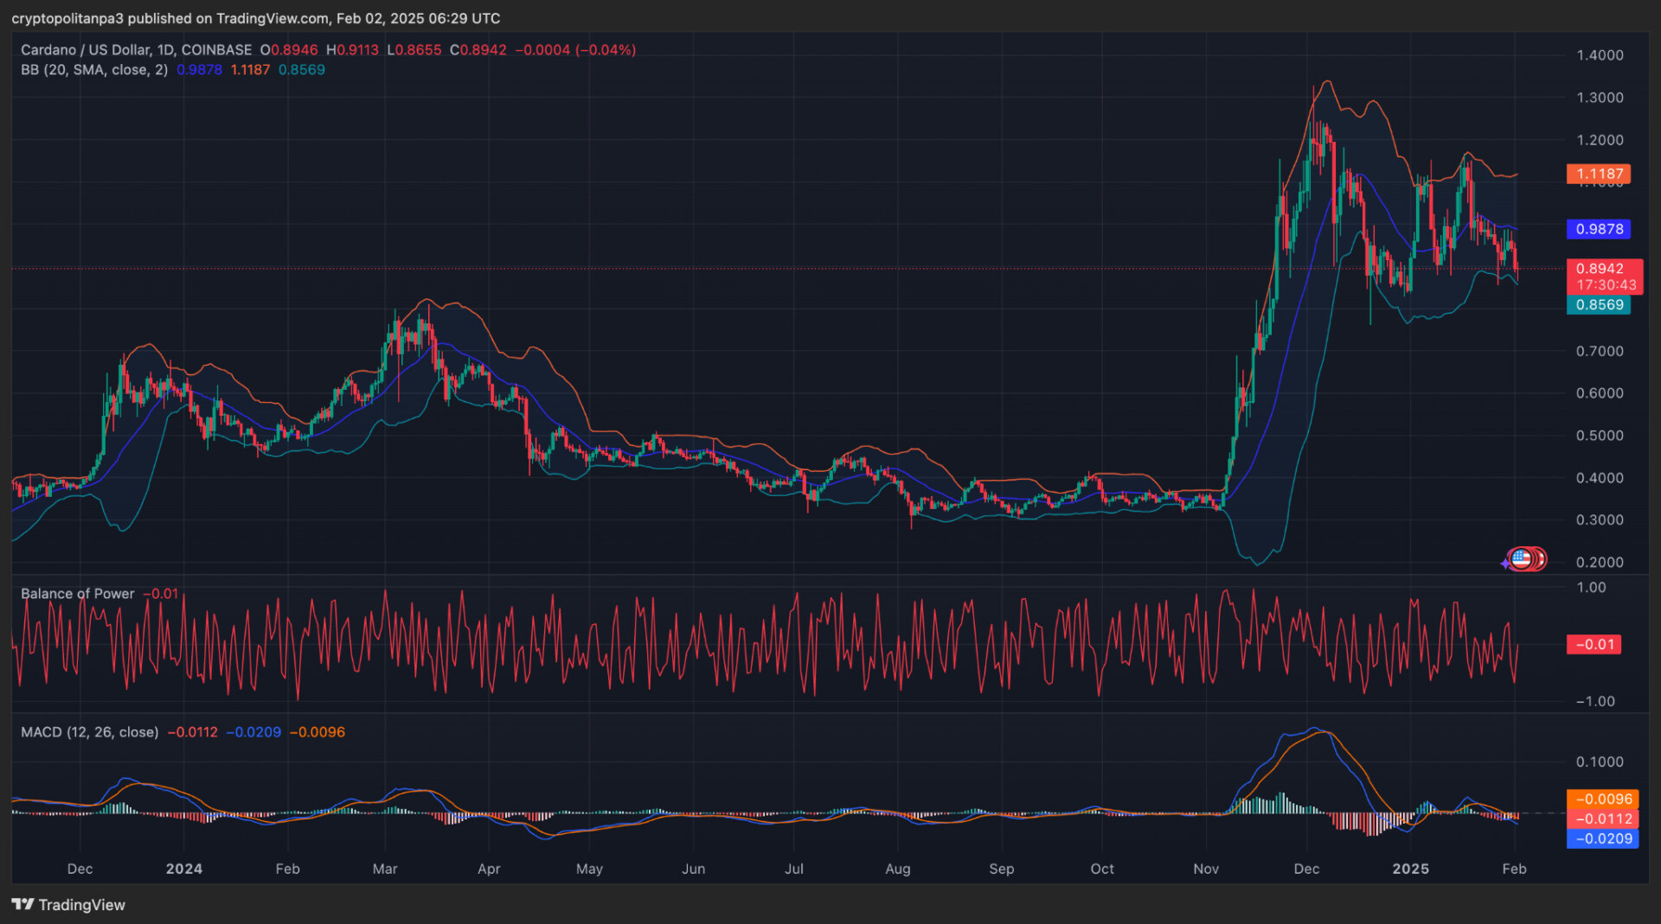Viewport: 1661px width, 924px height.
Task: Click the 0.6000 price scale label
Action: click(x=1600, y=393)
